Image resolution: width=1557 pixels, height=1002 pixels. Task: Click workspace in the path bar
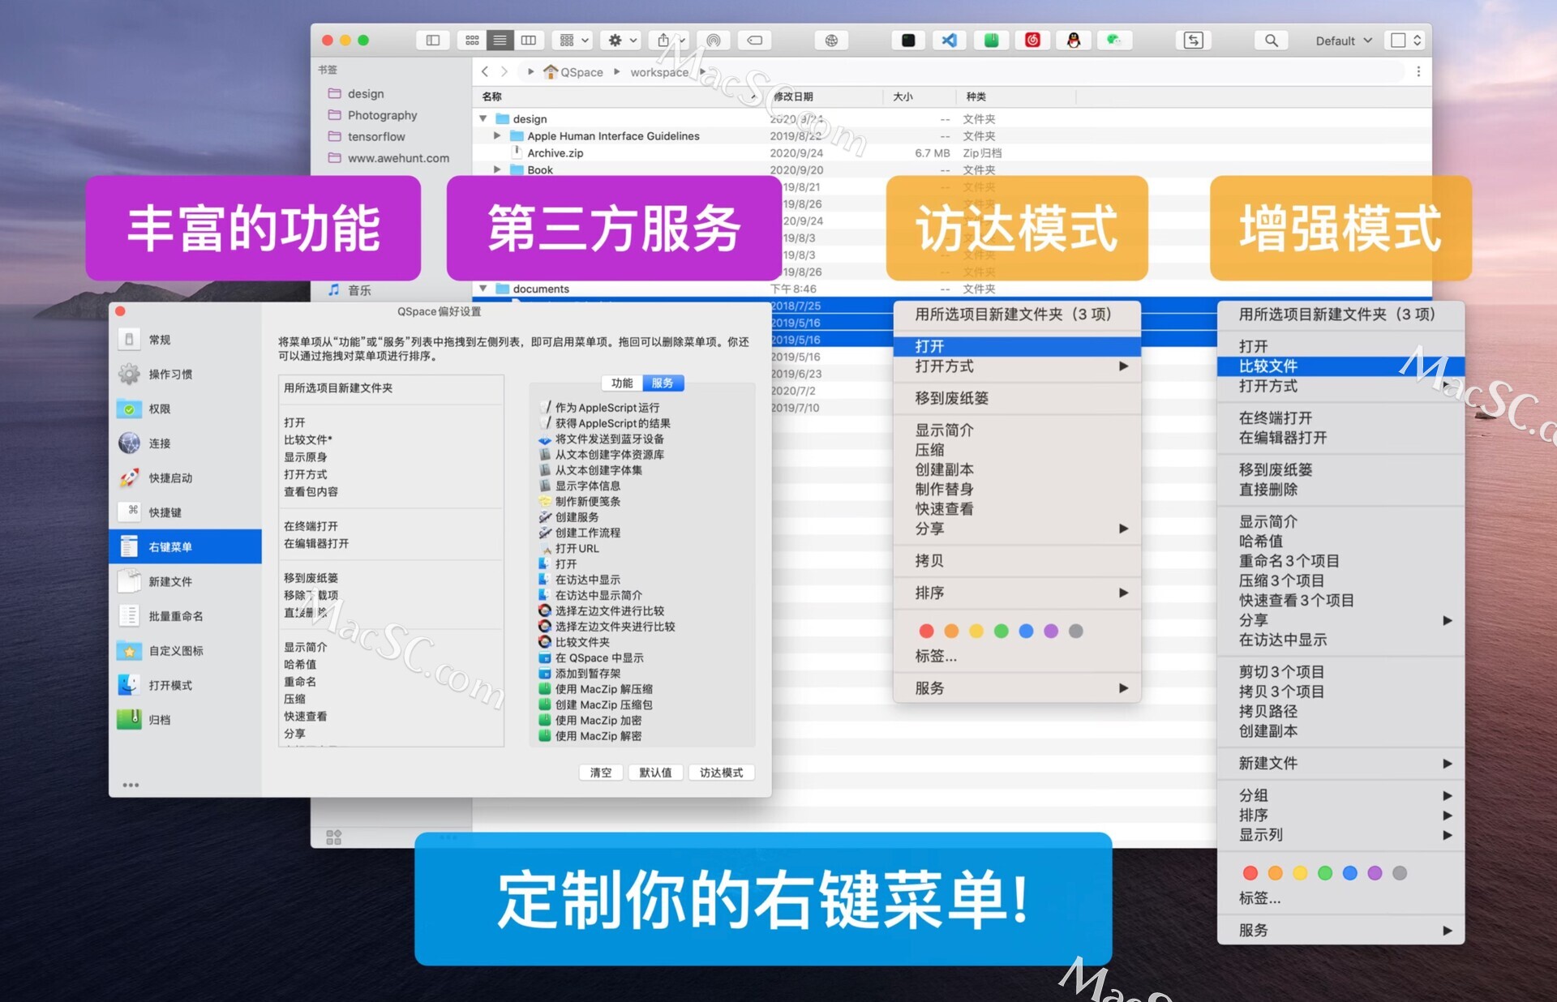coord(658,72)
